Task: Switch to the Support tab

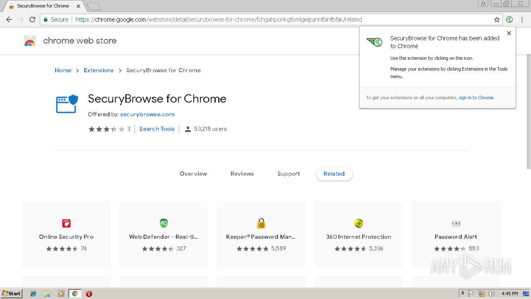Action: point(289,174)
